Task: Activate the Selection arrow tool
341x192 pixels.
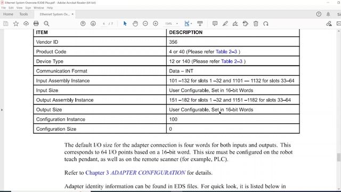Action: pos(125,23)
